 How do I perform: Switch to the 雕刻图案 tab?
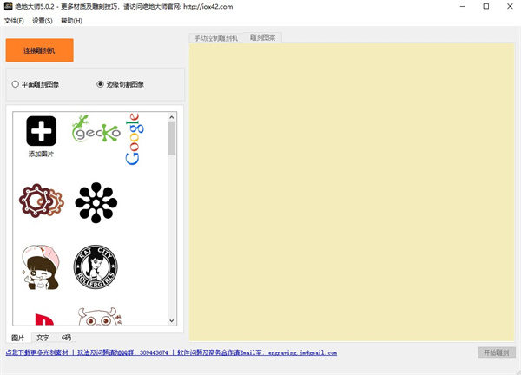click(x=262, y=37)
